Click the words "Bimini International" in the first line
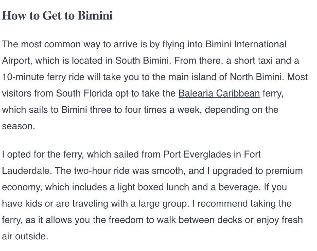The image size is (317, 251). (246, 44)
